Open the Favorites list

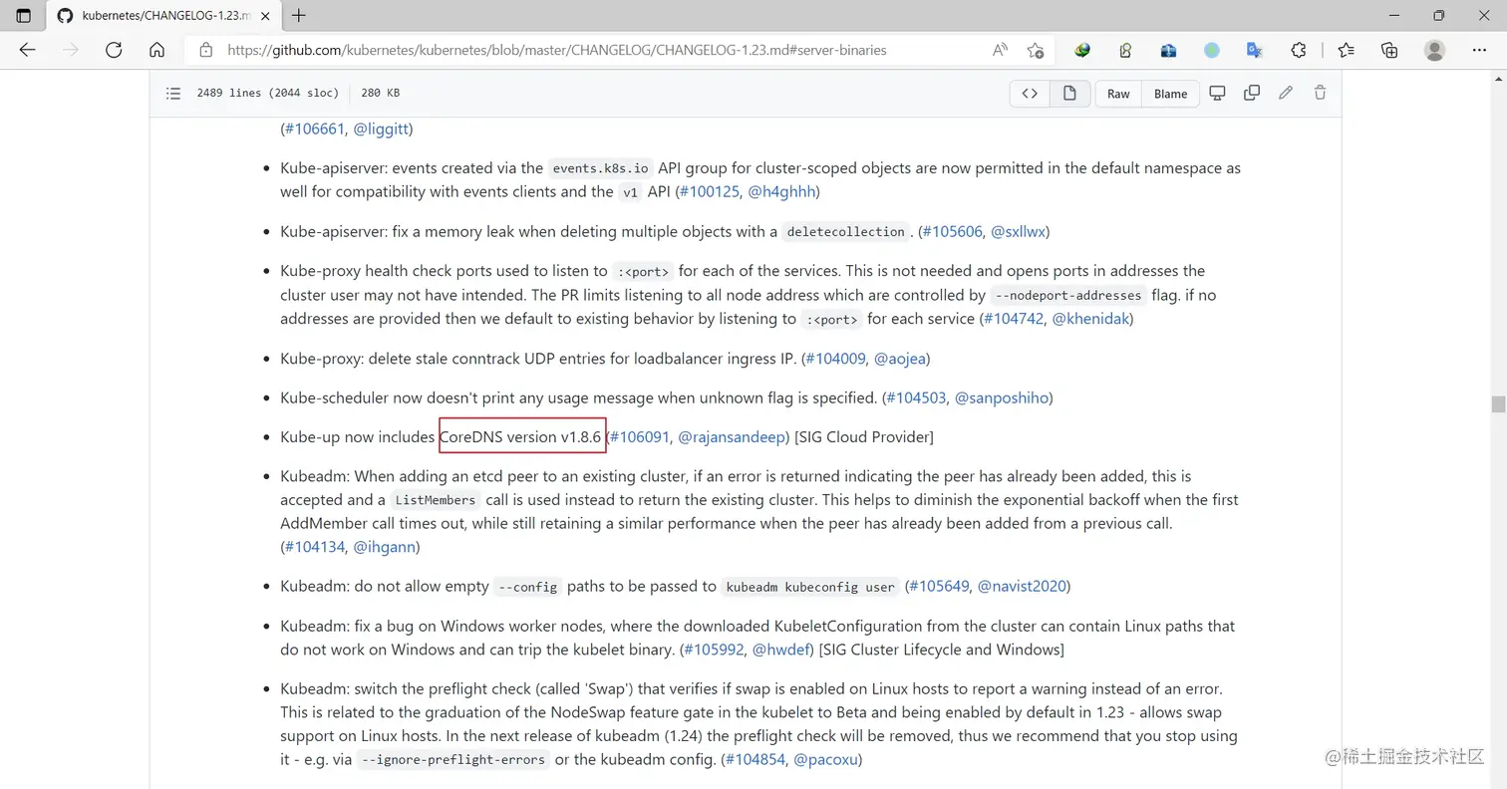(1347, 50)
